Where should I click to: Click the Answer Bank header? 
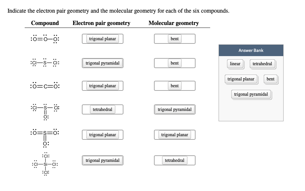coord(251,50)
